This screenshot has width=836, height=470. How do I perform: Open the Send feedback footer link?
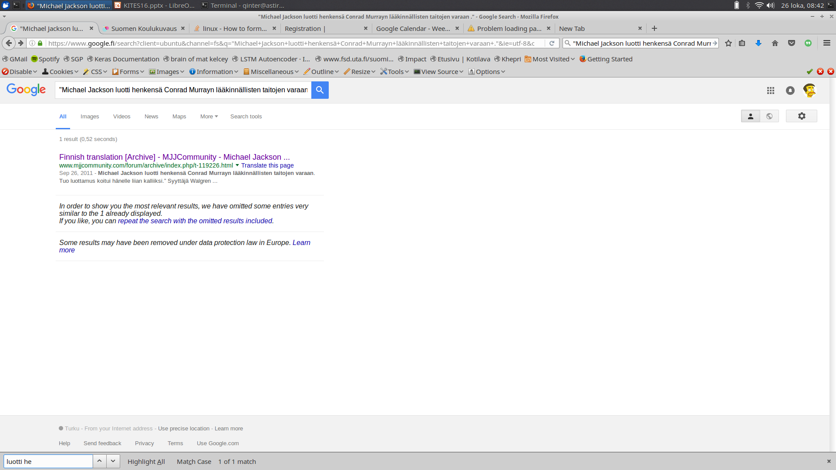[x=102, y=443]
